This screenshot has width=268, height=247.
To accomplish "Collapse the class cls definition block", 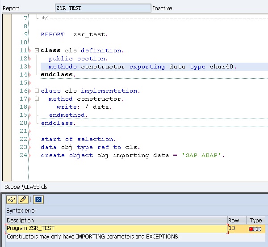I will [37, 51].
